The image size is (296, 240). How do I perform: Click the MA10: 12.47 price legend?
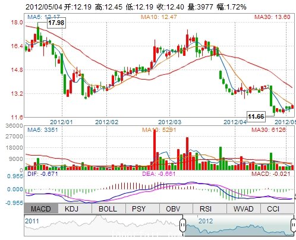click(x=159, y=17)
